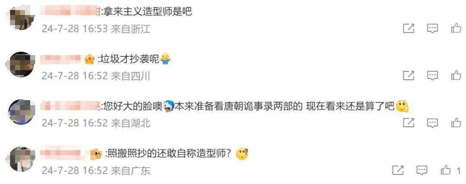
Task: Open the 浙江 commenter's username link
Action: [70, 11]
